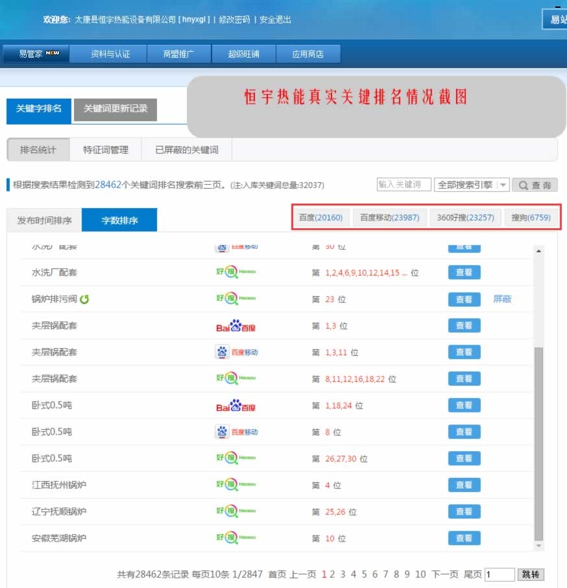Select 发布时间排序 sorting tab
This screenshot has width=567, height=588.
pyautogui.click(x=44, y=220)
